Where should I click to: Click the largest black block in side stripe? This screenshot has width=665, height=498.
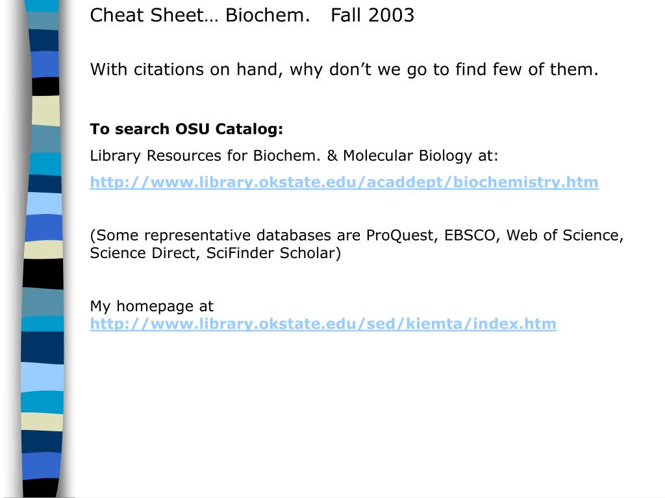pos(44,274)
